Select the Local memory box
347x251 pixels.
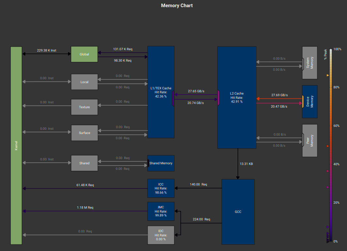(x=84, y=82)
